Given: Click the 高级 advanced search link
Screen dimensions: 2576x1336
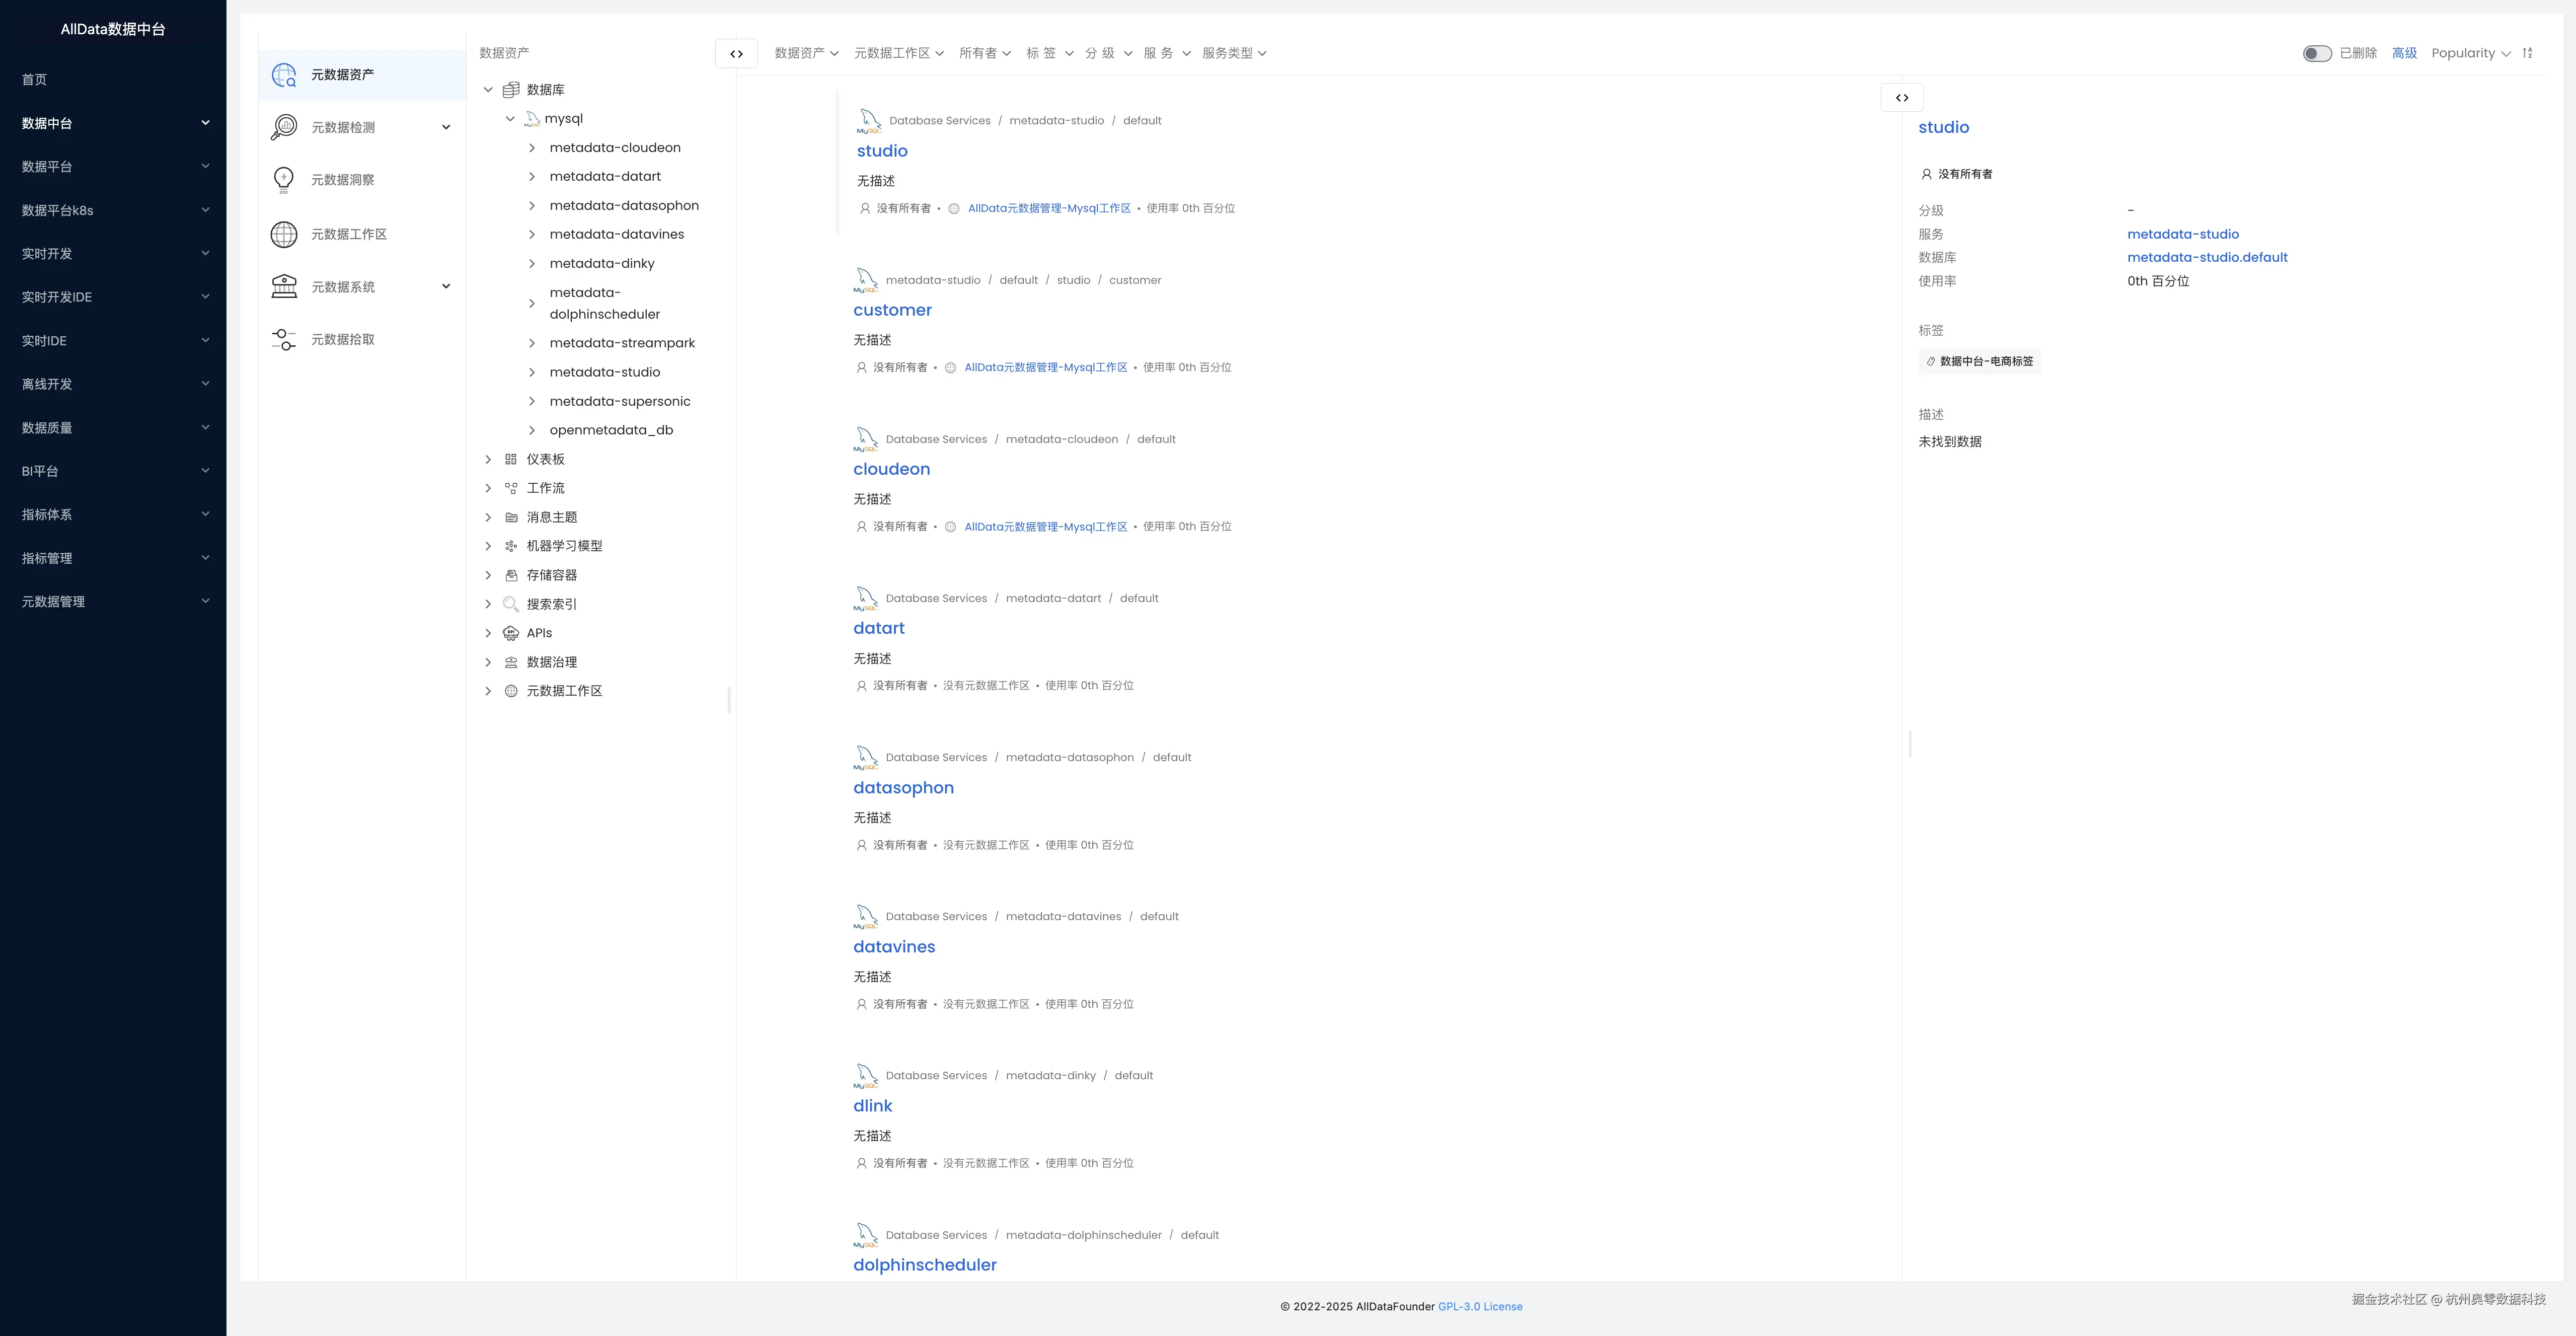Looking at the screenshot, I should (2404, 54).
